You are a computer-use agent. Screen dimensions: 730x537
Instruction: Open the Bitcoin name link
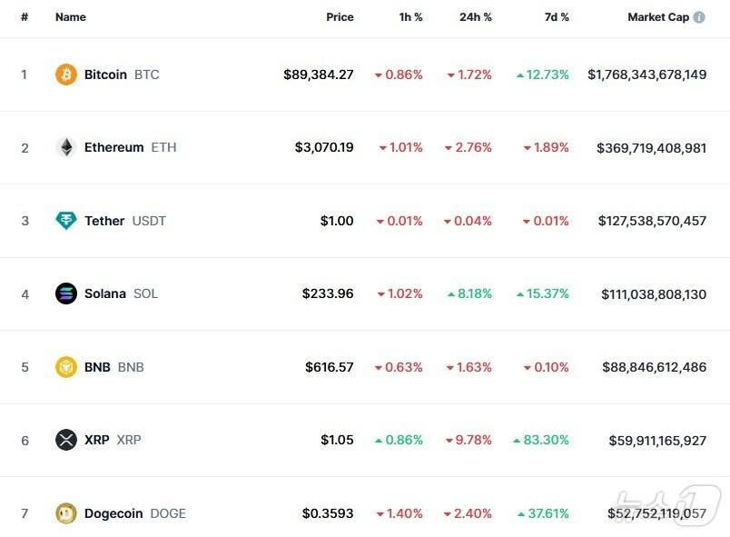tap(105, 75)
